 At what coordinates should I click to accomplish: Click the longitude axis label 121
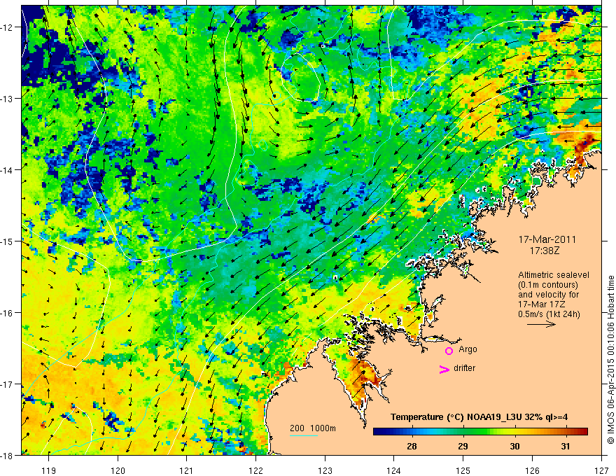pos(187,470)
